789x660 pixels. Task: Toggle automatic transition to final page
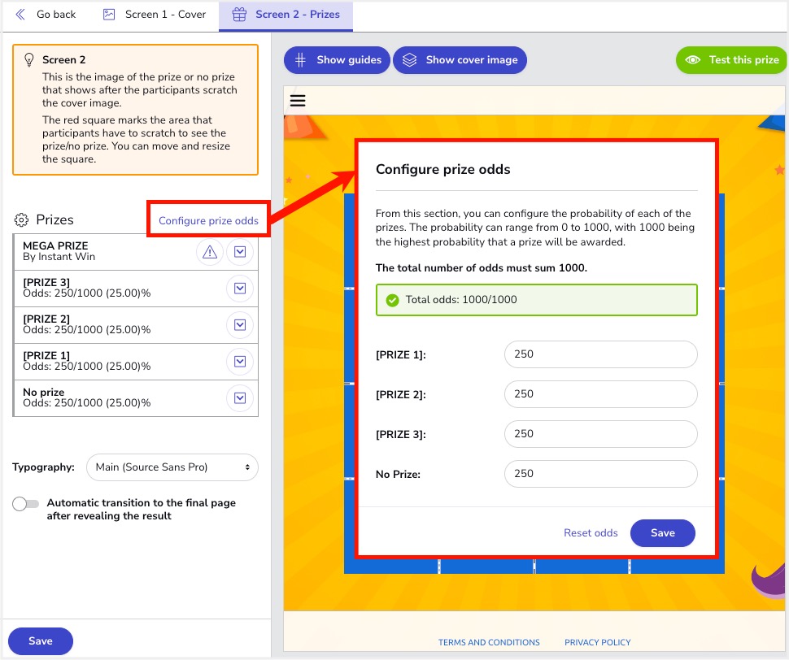click(26, 504)
